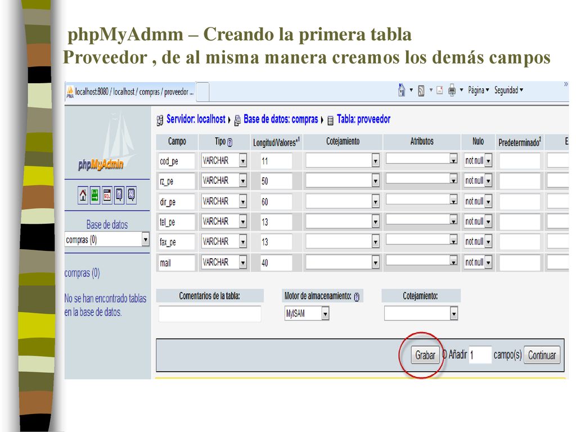The height and width of the screenshot is (432, 576).
Task: Open the SQL query window icon
Action: [107, 195]
